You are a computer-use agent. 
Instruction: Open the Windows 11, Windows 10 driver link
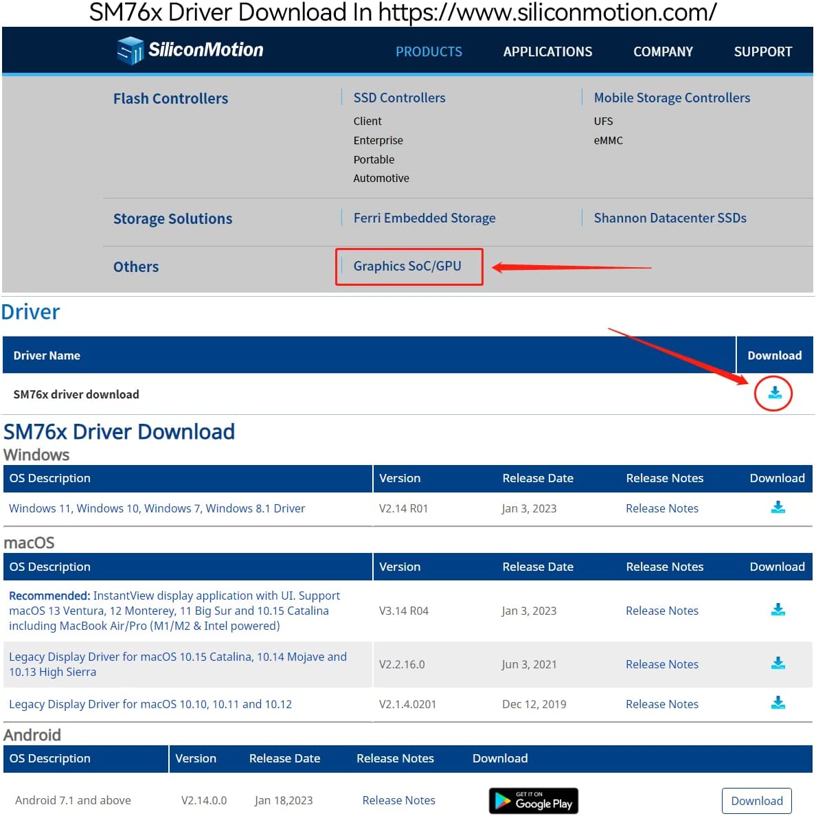pos(157,508)
